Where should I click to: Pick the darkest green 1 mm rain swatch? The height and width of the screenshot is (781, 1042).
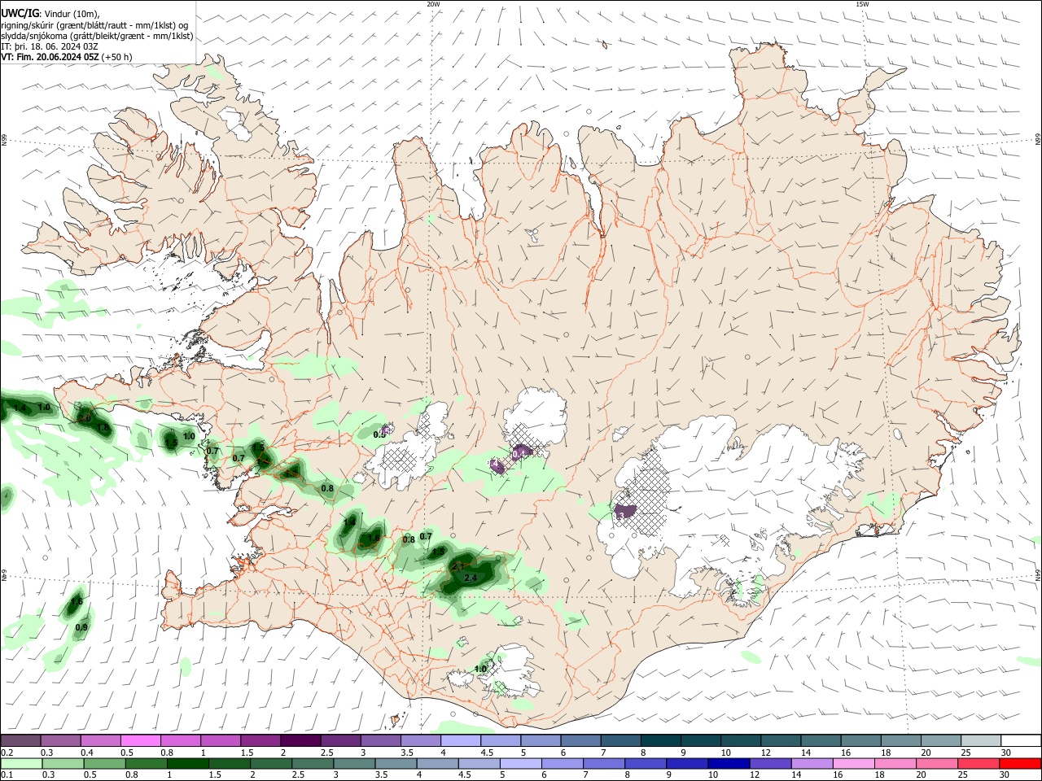click(187, 764)
